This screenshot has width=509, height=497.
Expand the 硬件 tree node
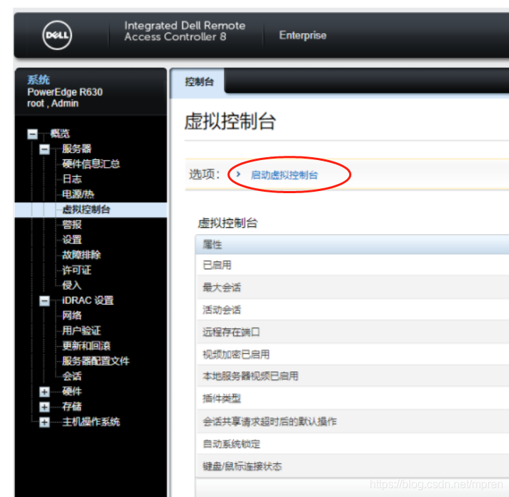(x=44, y=392)
